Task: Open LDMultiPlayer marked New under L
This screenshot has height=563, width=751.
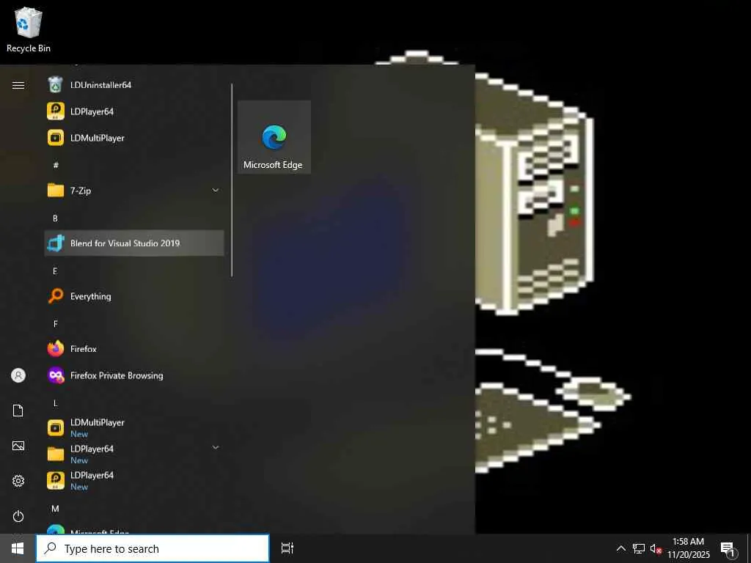Action: [x=134, y=428]
